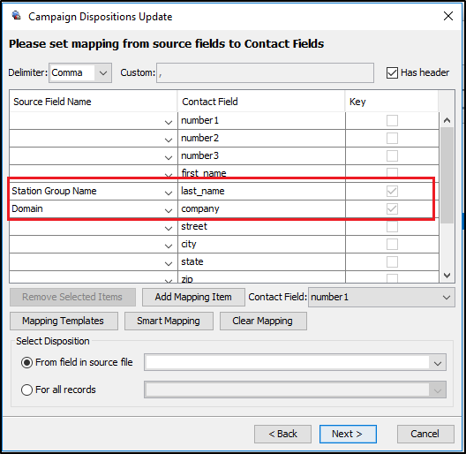Check the Key box for number1
The height and width of the screenshot is (454, 466).
392,121
